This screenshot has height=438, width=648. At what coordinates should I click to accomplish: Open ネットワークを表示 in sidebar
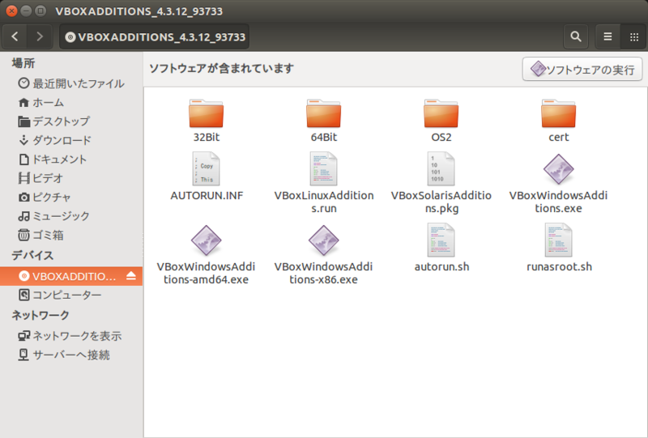[71, 336]
